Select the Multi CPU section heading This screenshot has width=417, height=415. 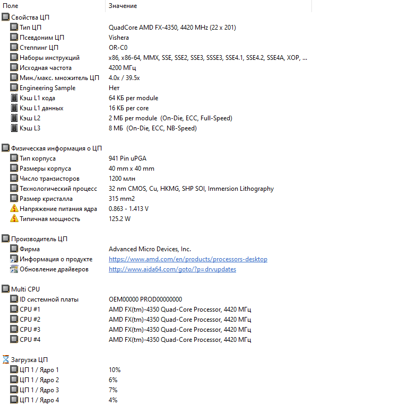coord(25,289)
